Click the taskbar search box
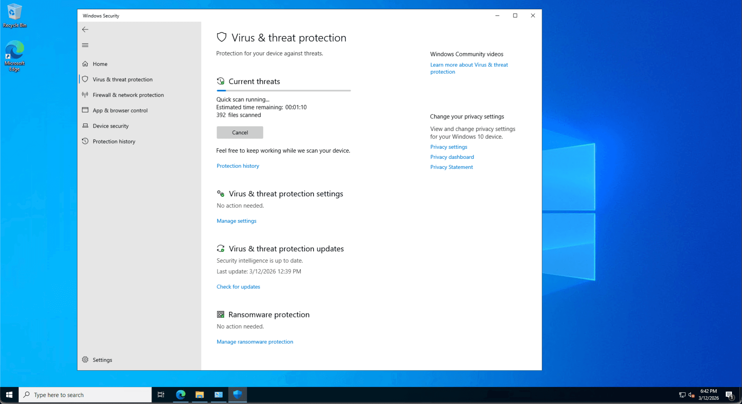 85,395
